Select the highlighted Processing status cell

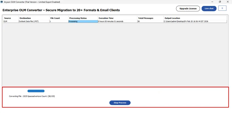(x=83, y=21)
